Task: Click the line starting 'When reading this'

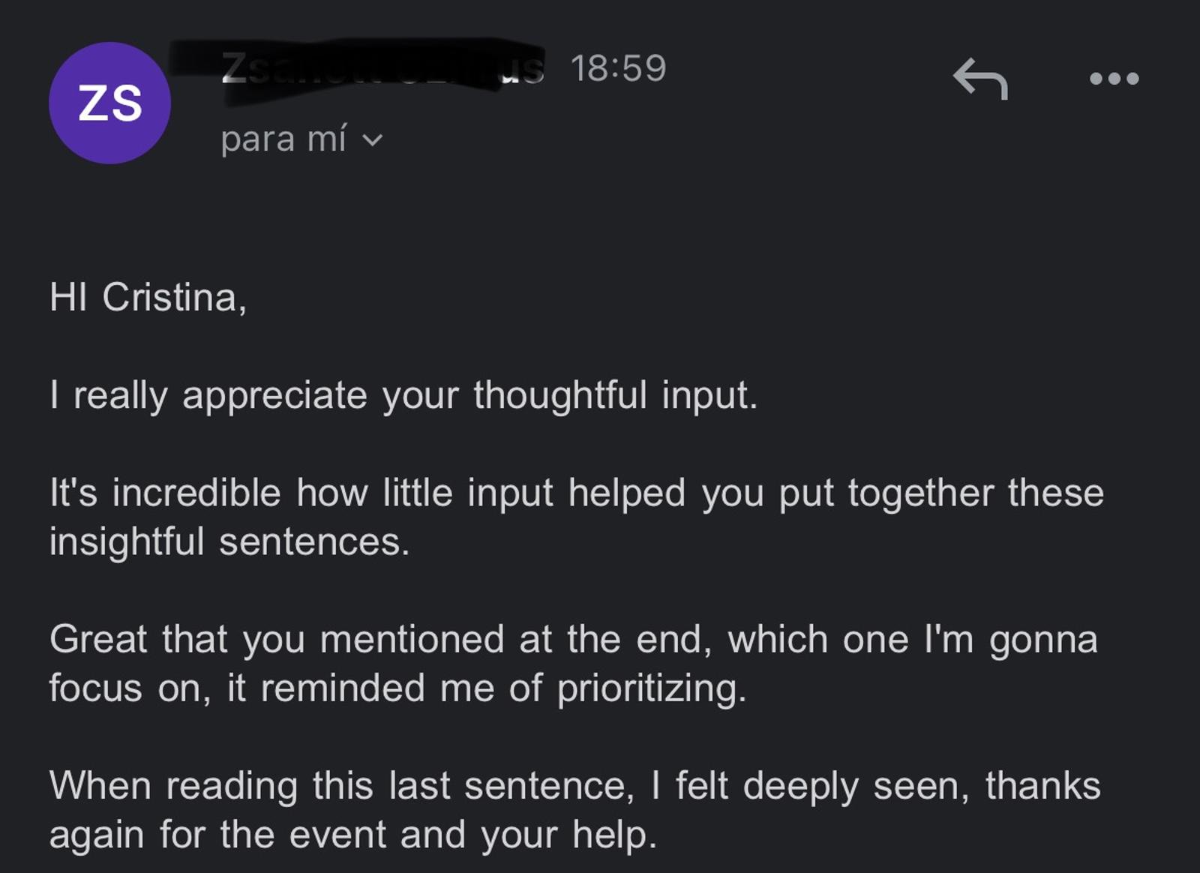Action: click(575, 787)
